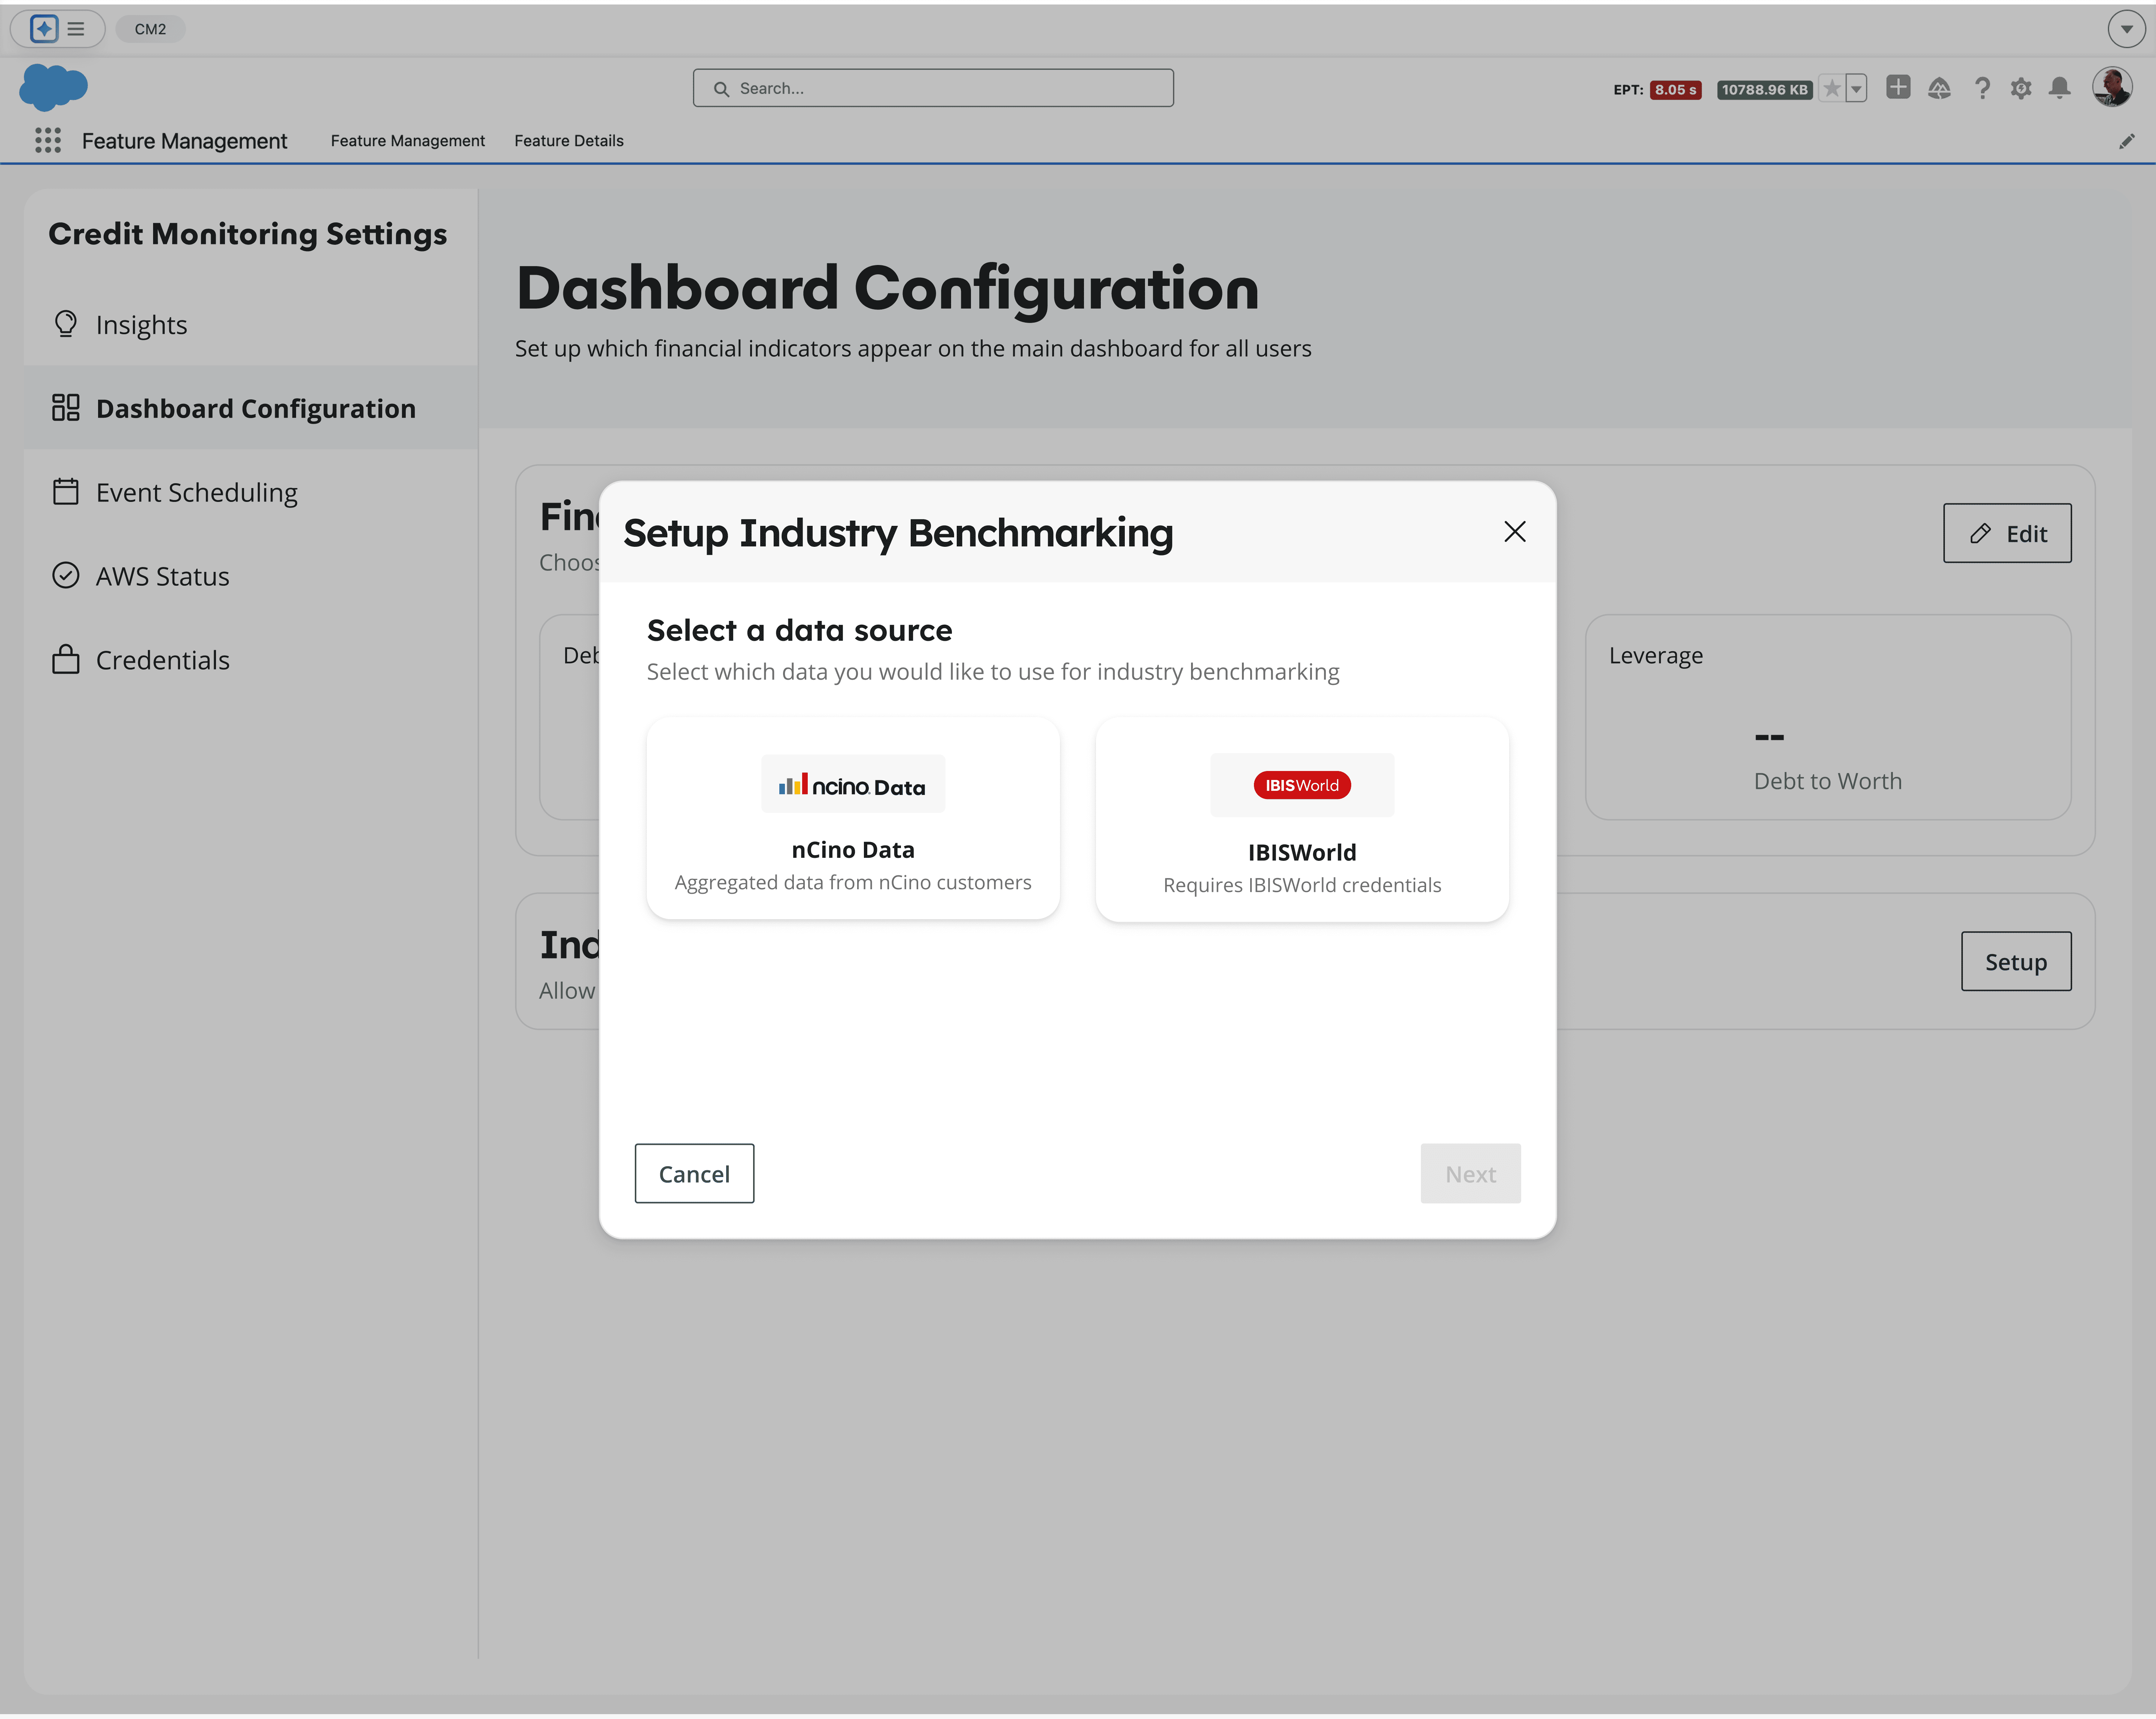The height and width of the screenshot is (1719, 2156).
Task: Open Event Scheduling in the sidebar
Action: click(x=196, y=492)
